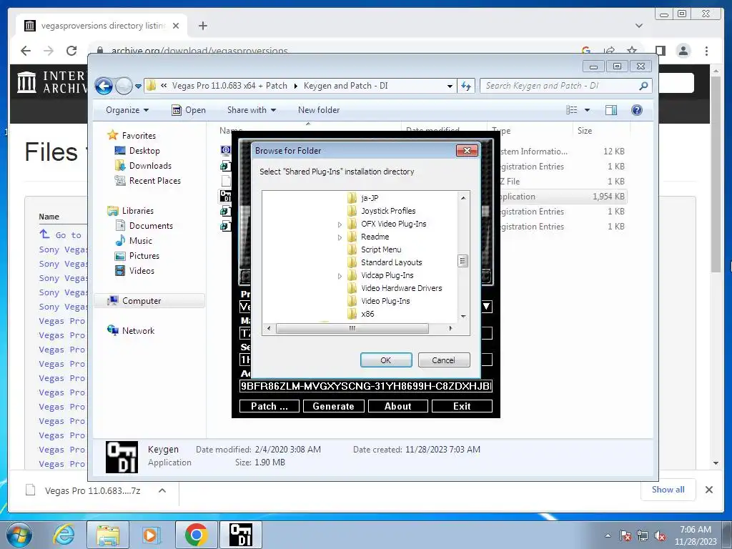Go back in Chrome browser
Screen dimensions: 732x549
(26, 51)
